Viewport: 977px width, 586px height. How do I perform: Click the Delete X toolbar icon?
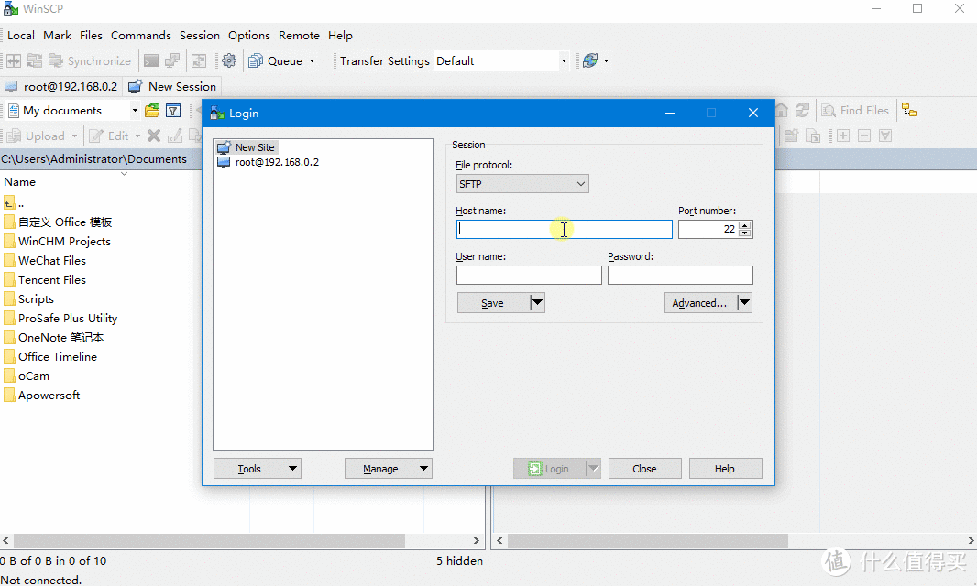(x=154, y=136)
